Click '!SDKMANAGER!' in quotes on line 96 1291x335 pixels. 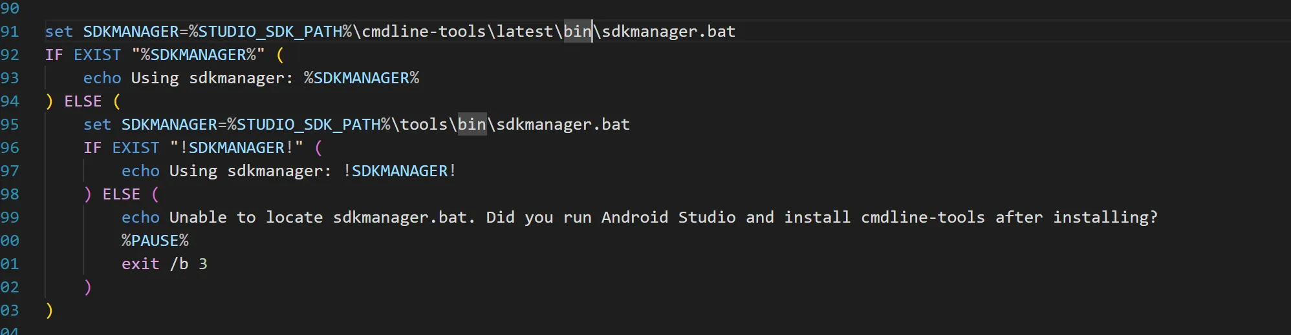[x=237, y=148]
